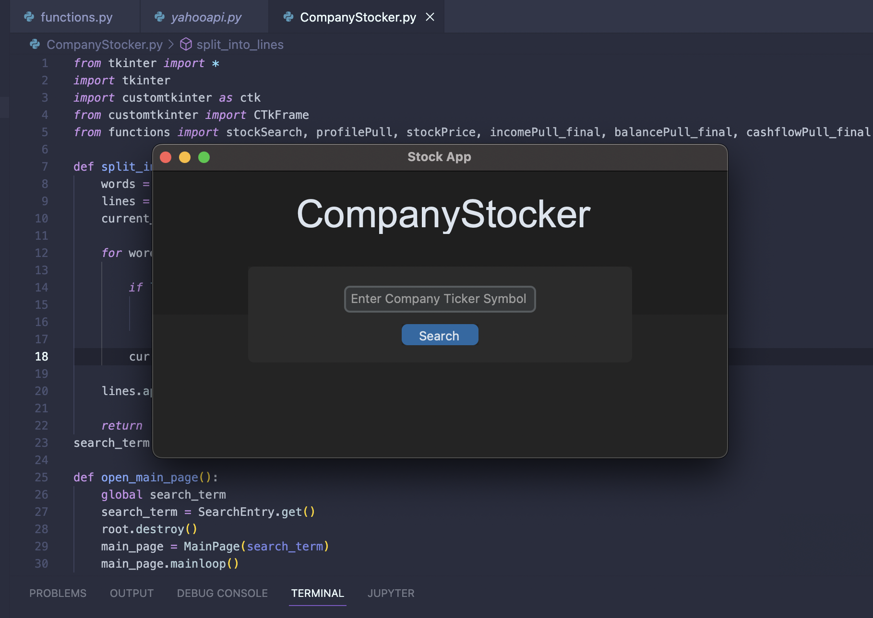
Task: Switch to the DEBUG CONSOLE panel
Action: click(x=222, y=593)
